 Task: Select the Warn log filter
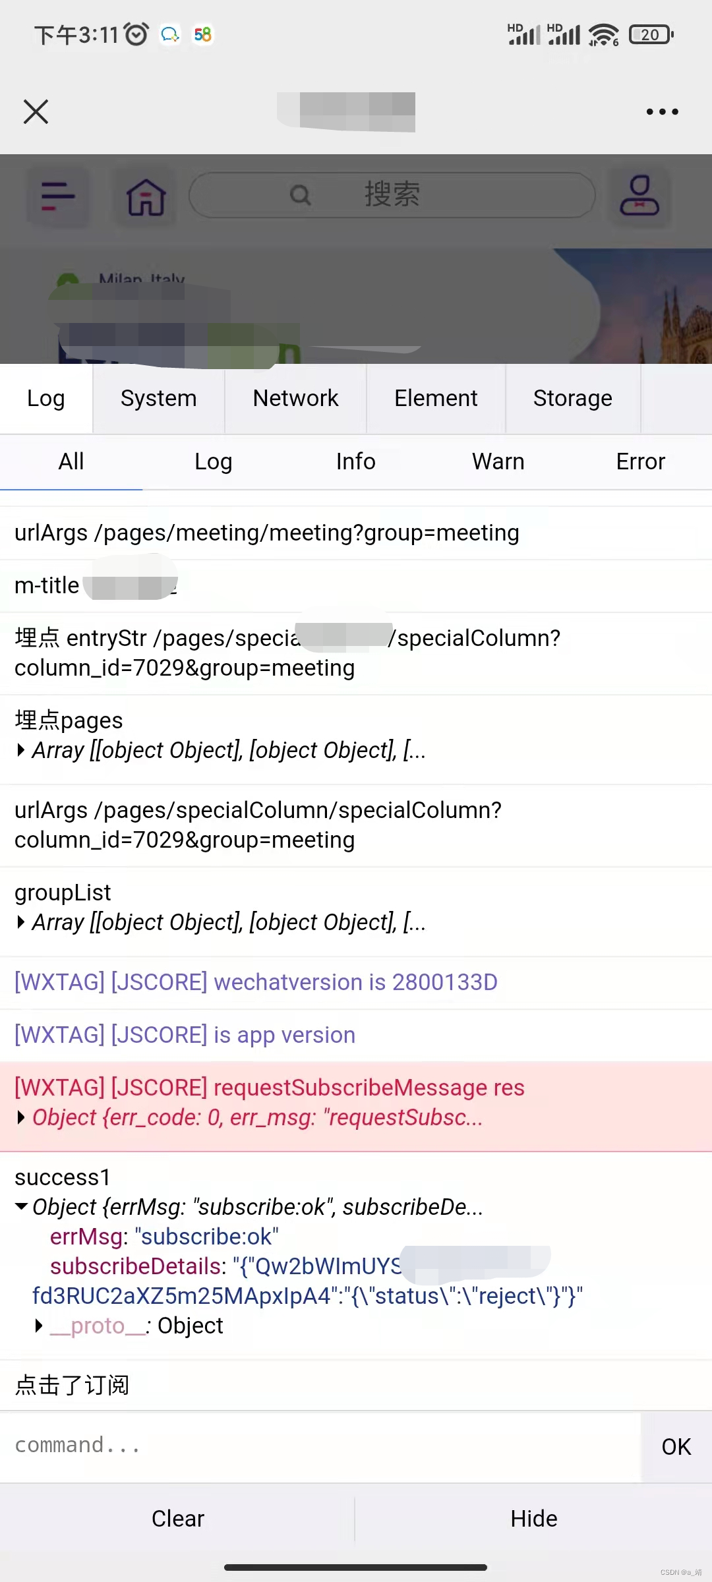click(x=497, y=461)
